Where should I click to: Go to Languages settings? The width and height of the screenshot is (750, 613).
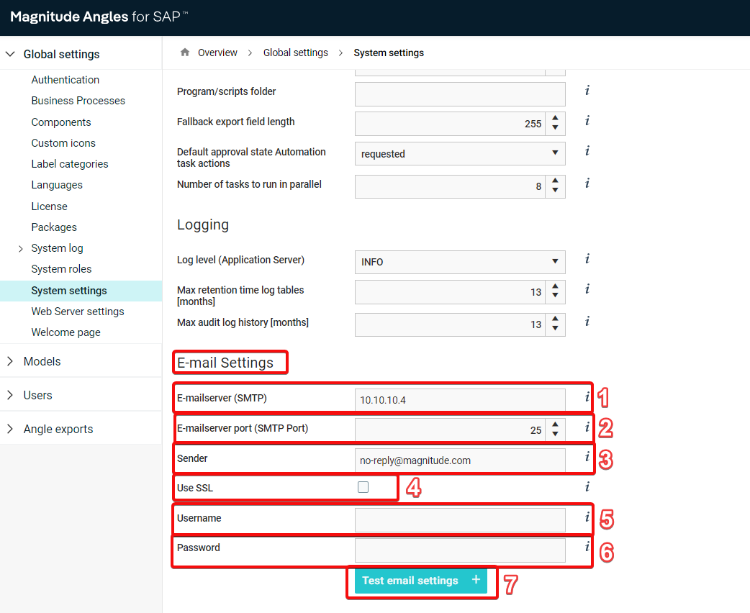[57, 185]
